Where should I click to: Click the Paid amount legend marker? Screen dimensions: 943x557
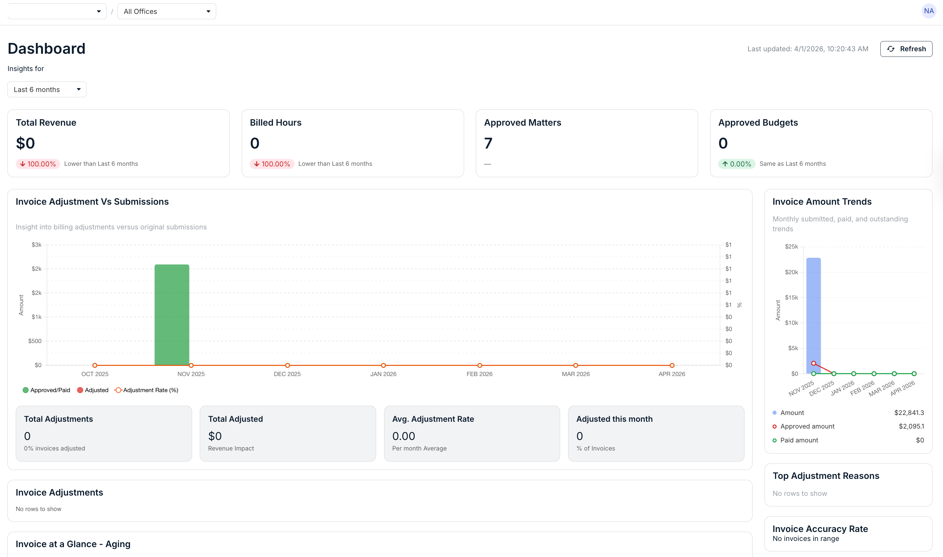774,440
